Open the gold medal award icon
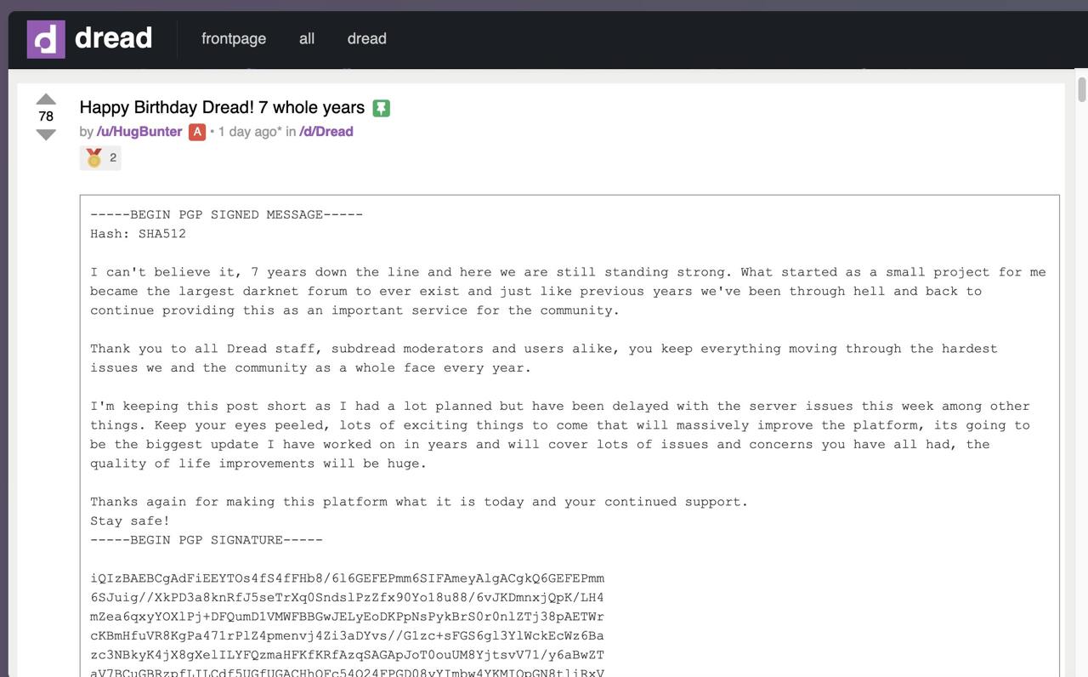Screen dimensions: 1088x677 [93, 157]
